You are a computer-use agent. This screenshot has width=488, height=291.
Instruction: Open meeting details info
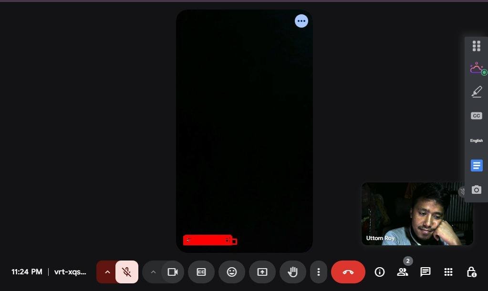380,272
